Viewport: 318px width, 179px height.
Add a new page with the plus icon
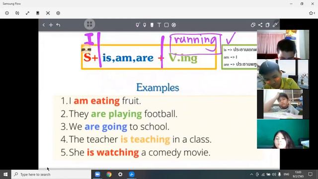click(x=51, y=25)
